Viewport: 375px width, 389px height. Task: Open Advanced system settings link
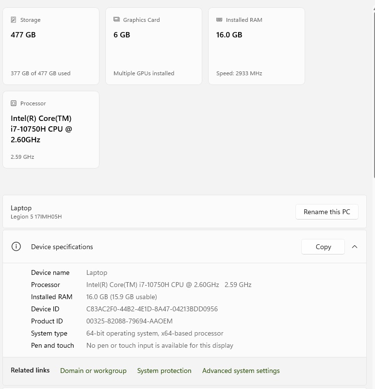coord(241,371)
